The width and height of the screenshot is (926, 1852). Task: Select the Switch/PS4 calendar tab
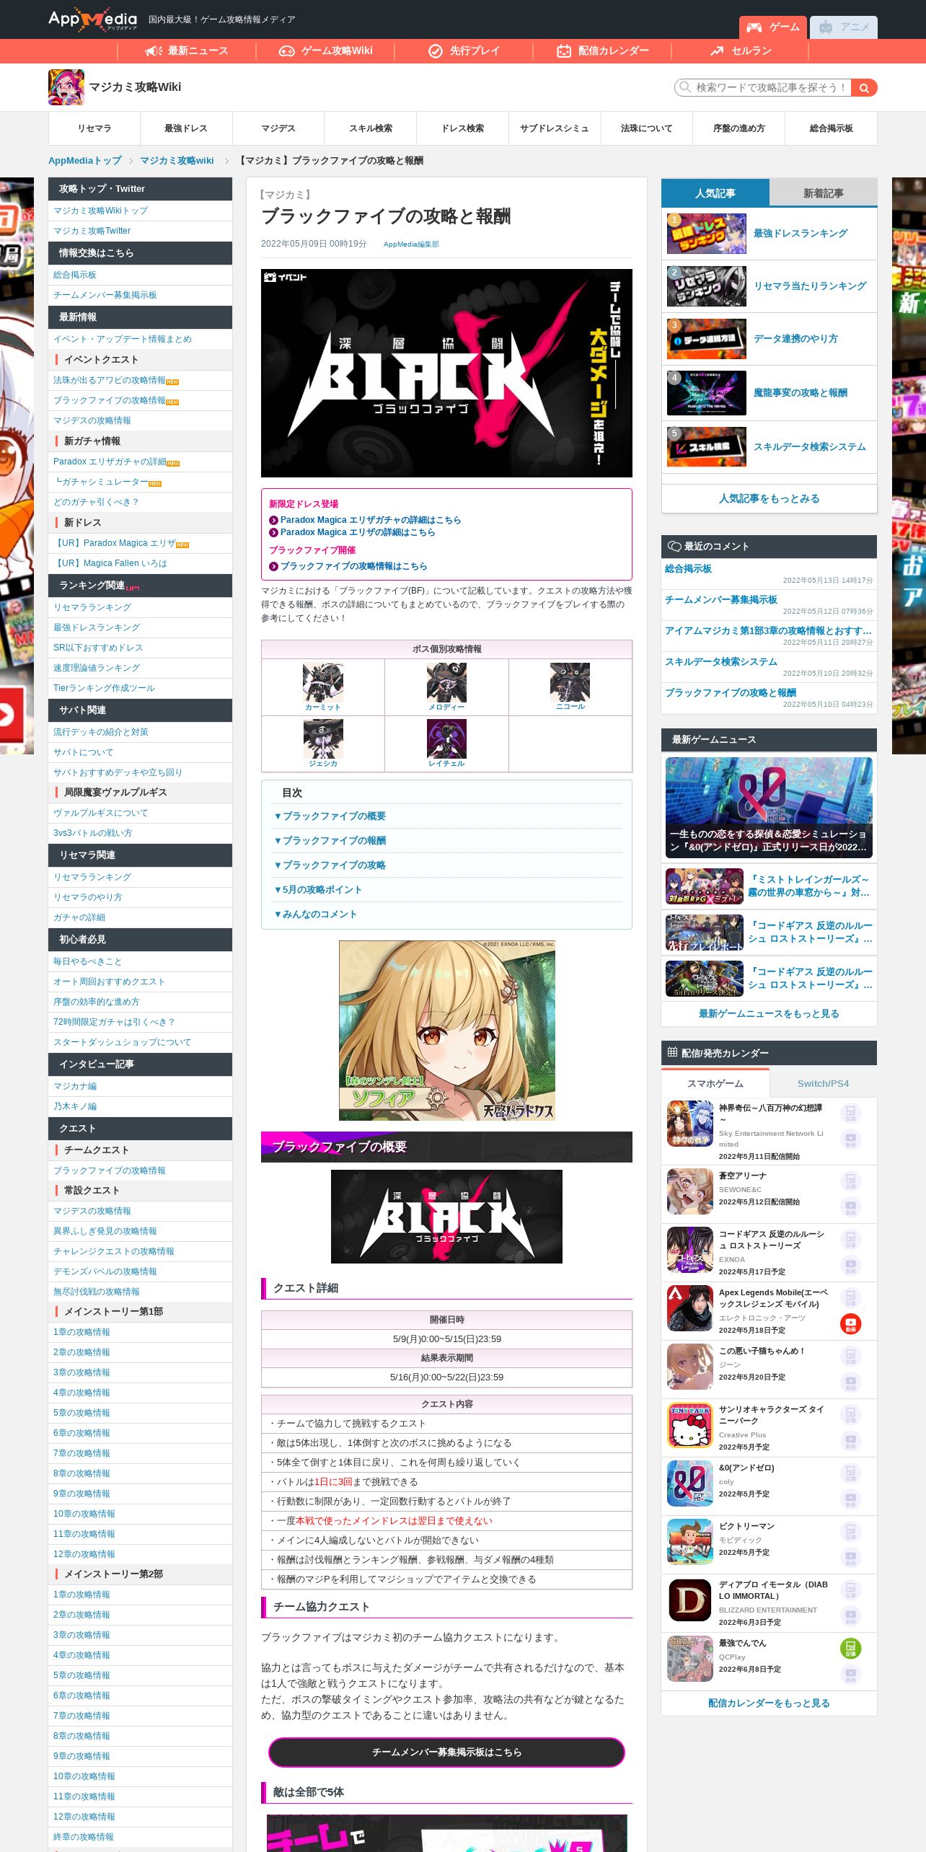pyautogui.click(x=824, y=1083)
